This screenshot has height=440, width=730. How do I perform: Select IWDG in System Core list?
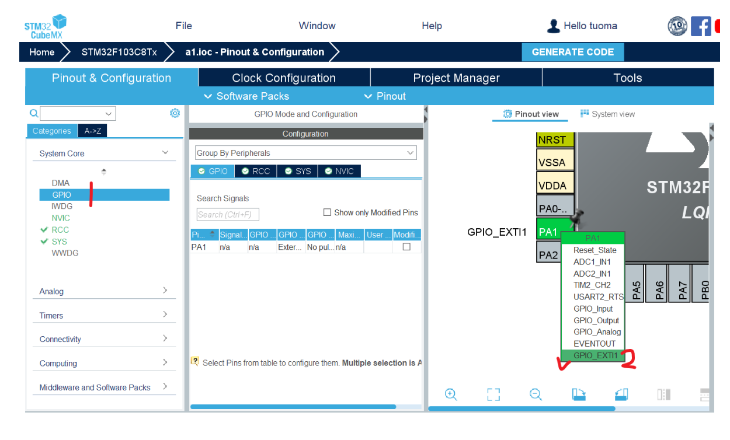(x=62, y=206)
